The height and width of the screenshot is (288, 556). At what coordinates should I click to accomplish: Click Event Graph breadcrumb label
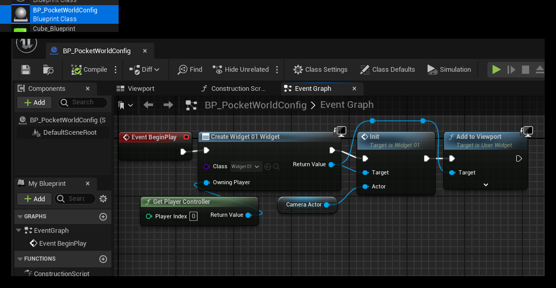click(347, 105)
